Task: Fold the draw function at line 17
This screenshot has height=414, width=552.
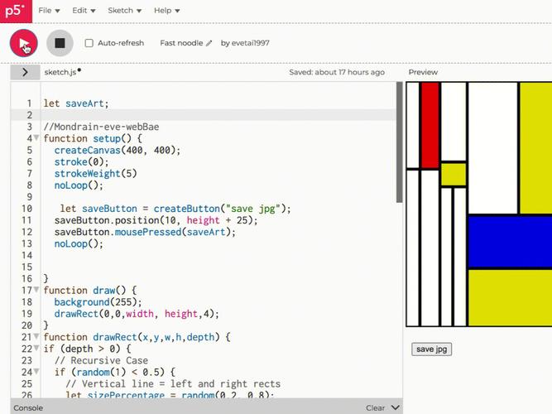Action: [36, 291]
